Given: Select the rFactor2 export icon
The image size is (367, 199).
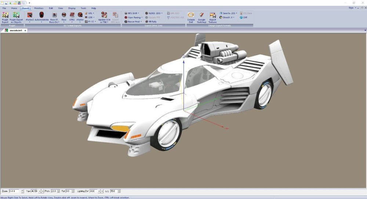Looking at the screenshot, I should 29,16.
